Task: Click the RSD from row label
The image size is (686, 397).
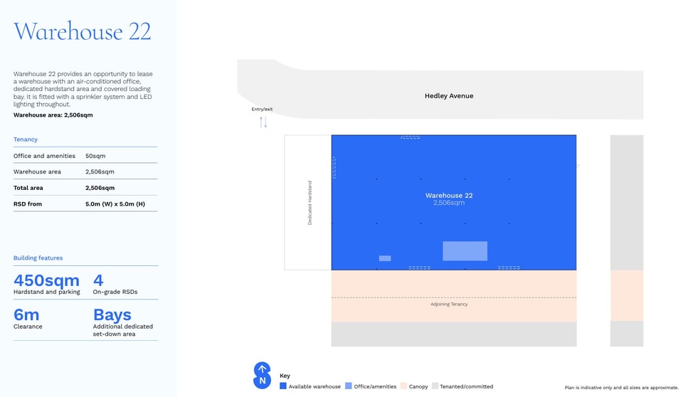Action: [28, 203]
